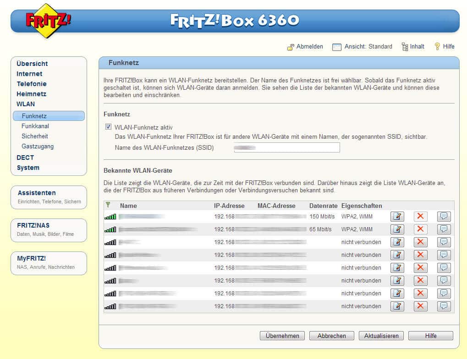Click the Inhalt sitemap icon
This screenshot has height=359, width=467.
coord(405,47)
